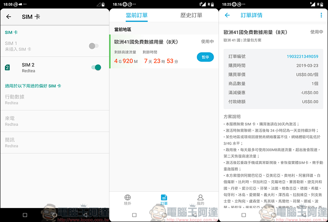Tap the remaining time 7 天 23 時 53 分
Screen dimensions: 328x222
[x=161, y=61]
